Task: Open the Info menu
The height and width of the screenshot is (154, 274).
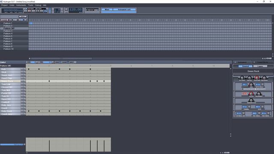Action: [x=45, y=5]
